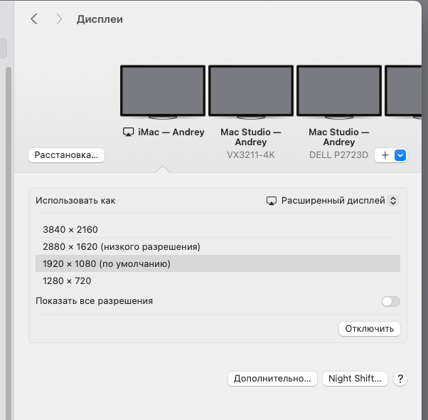428x420 pixels.
Task: Select the DELL P2723D display thumbnail
Action: (339, 92)
